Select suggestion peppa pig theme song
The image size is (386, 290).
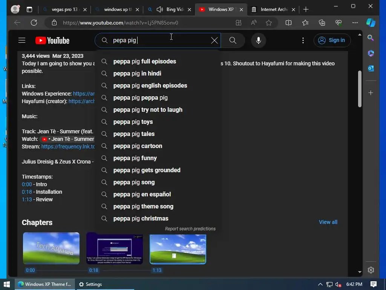coord(158,207)
